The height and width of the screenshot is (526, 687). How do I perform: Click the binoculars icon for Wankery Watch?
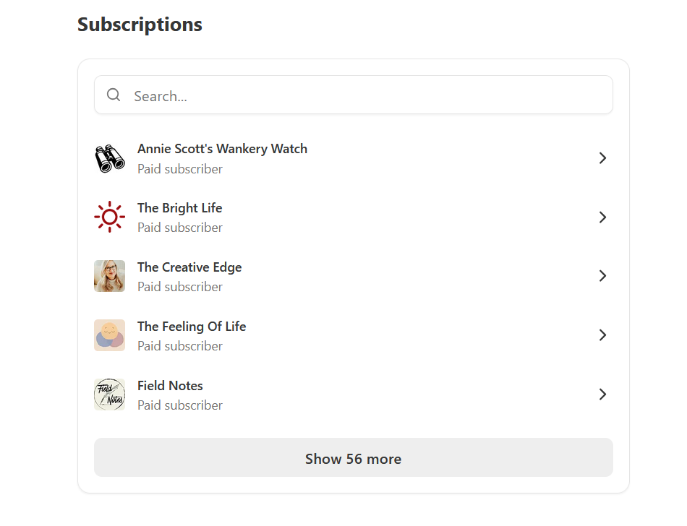[x=109, y=158]
